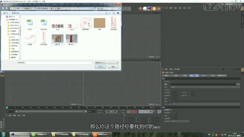This screenshot has width=244, height=137.
Task: Open Windows Start button
Action: click(3, 134)
